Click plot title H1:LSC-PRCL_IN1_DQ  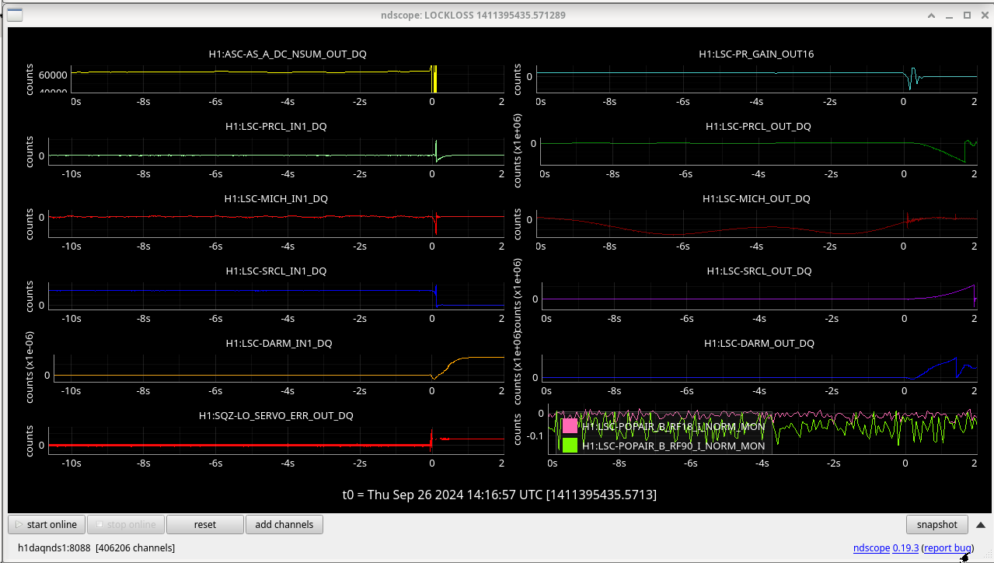click(x=276, y=126)
